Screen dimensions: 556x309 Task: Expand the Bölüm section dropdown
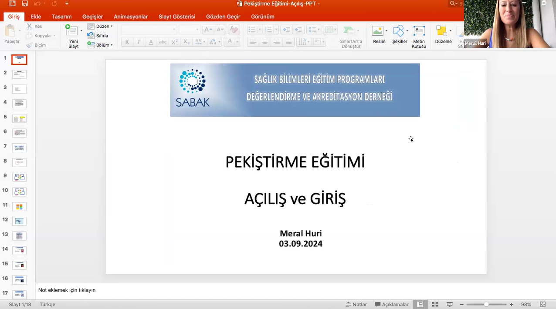[112, 45]
